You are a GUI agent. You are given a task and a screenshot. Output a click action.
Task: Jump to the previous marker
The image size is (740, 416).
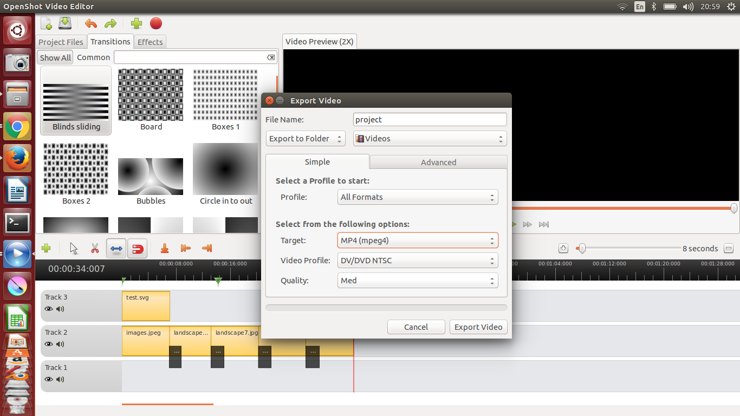[x=186, y=248]
